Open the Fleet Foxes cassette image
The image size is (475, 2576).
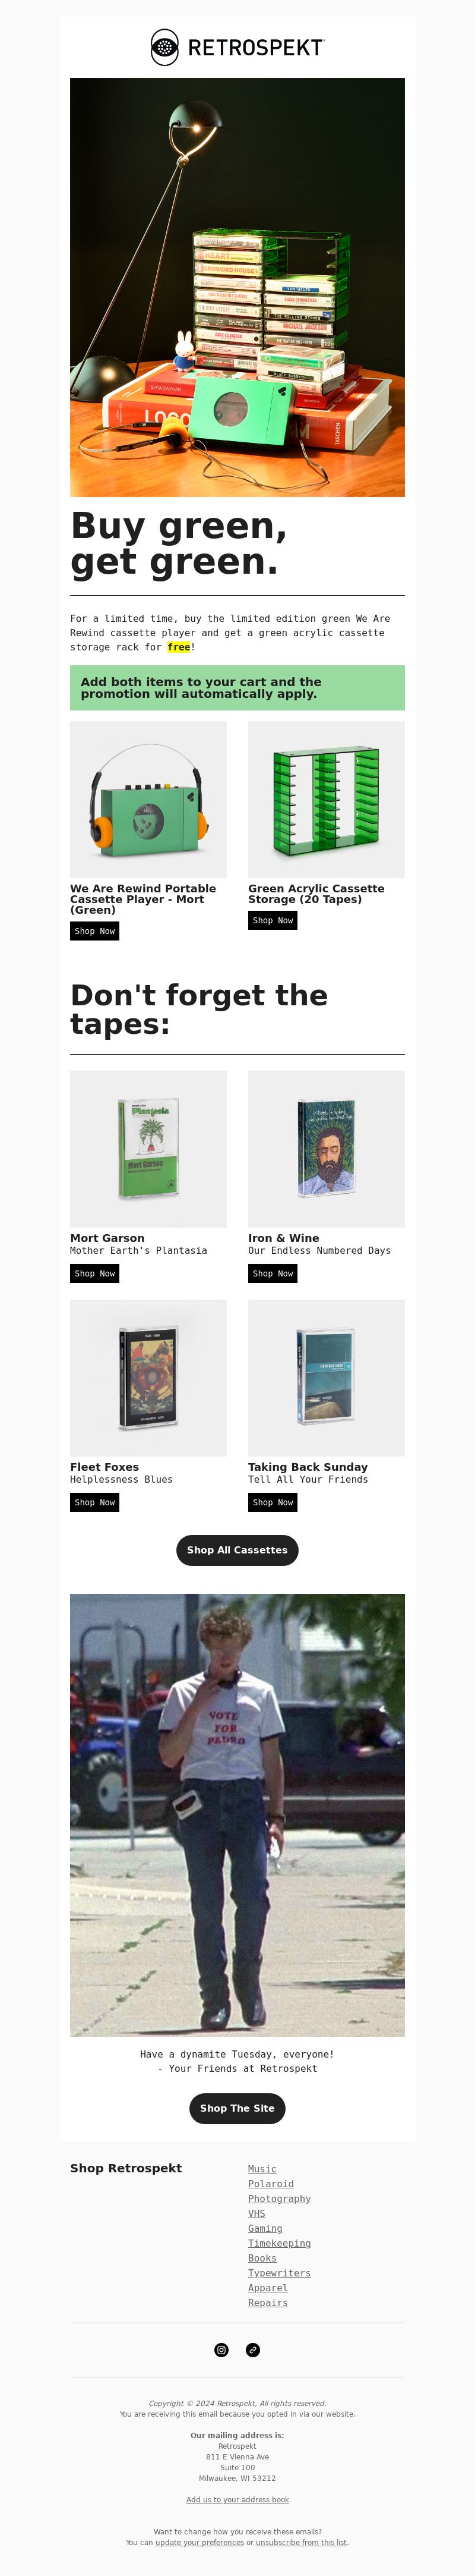point(148,1377)
